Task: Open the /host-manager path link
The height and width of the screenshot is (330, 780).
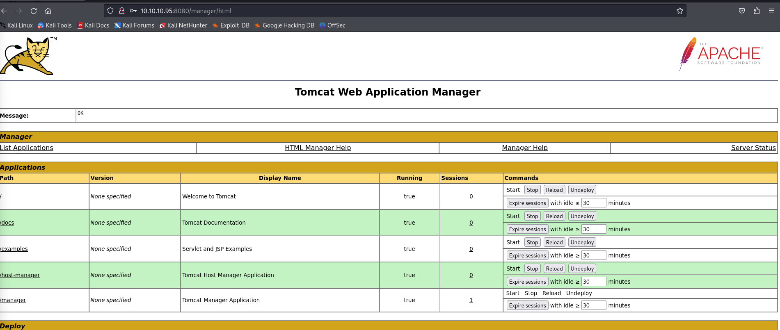Action: tap(20, 275)
